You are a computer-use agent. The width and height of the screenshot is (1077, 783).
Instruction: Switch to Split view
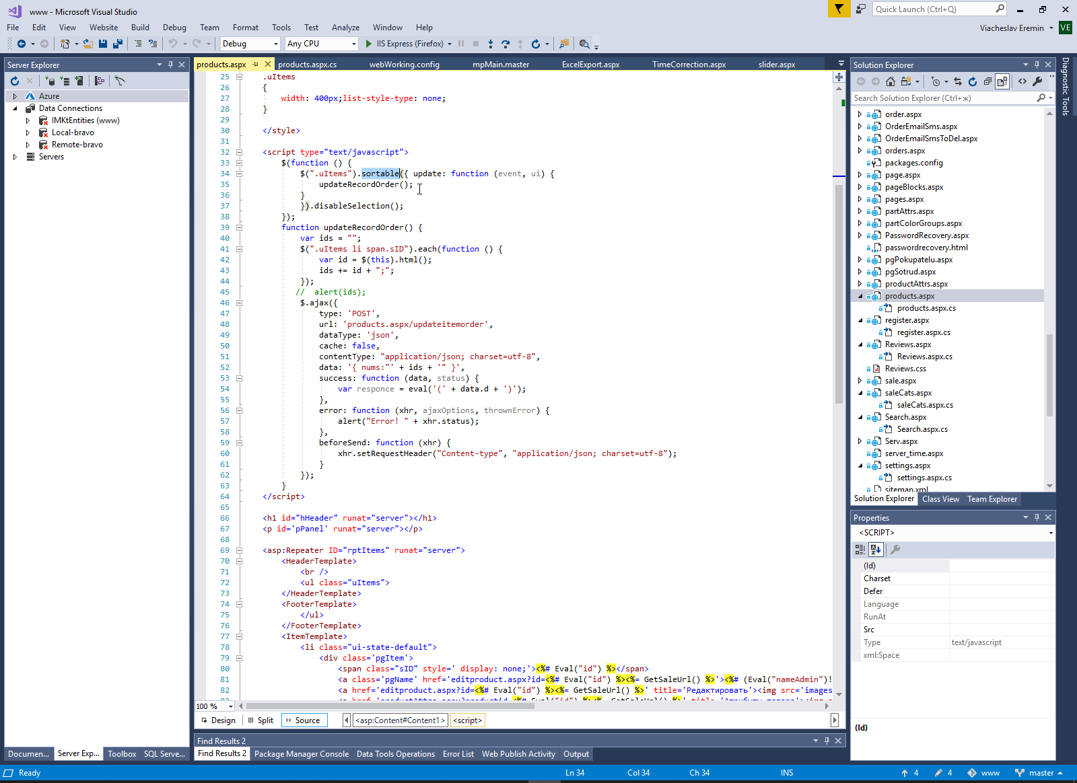(260, 720)
